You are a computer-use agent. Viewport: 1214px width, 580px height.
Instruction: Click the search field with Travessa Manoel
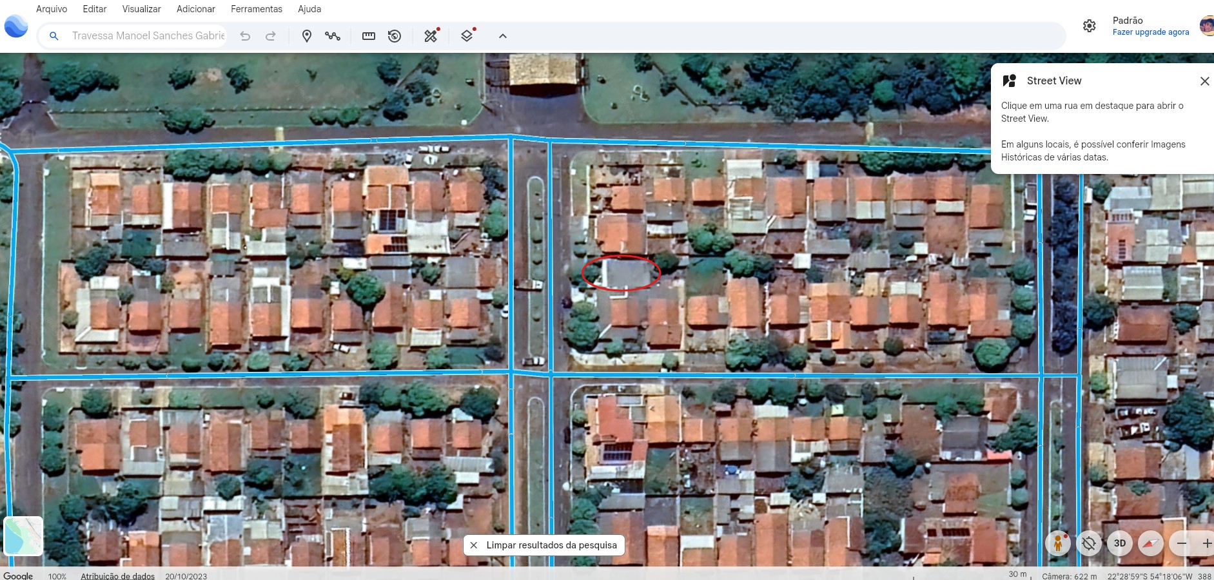[x=148, y=36]
